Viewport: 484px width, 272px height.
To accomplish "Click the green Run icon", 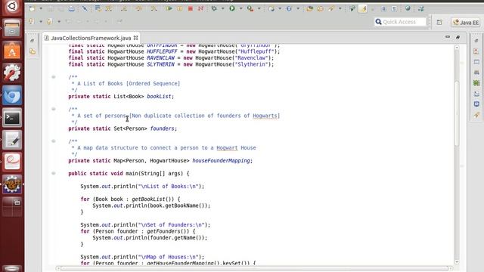I will 232,8.
